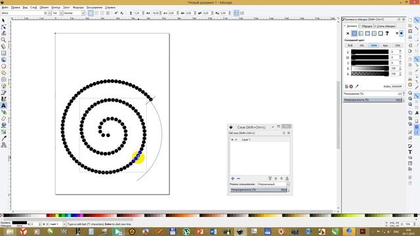Open the Фильтры menu

click(x=78, y=7)
